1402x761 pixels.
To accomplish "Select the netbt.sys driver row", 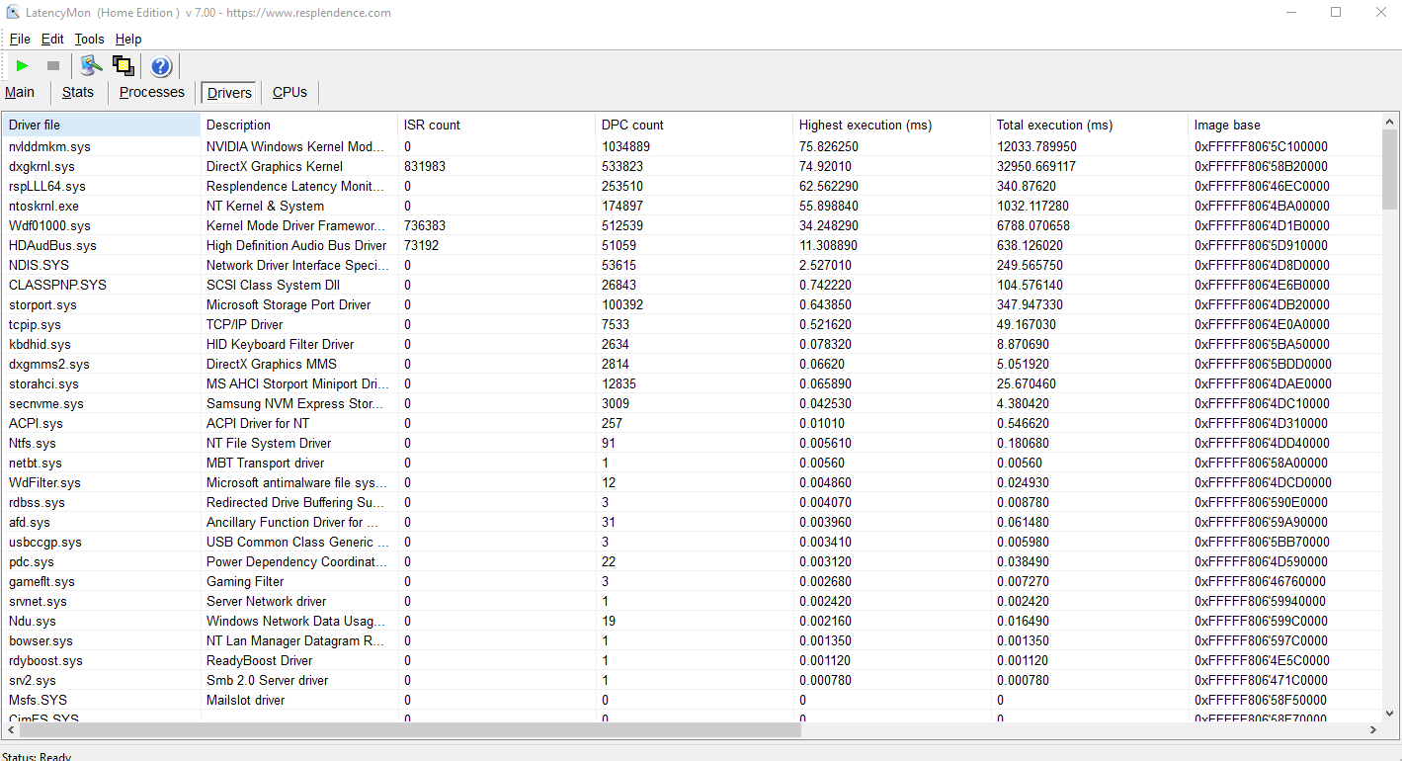I will [x=693, y=463].
